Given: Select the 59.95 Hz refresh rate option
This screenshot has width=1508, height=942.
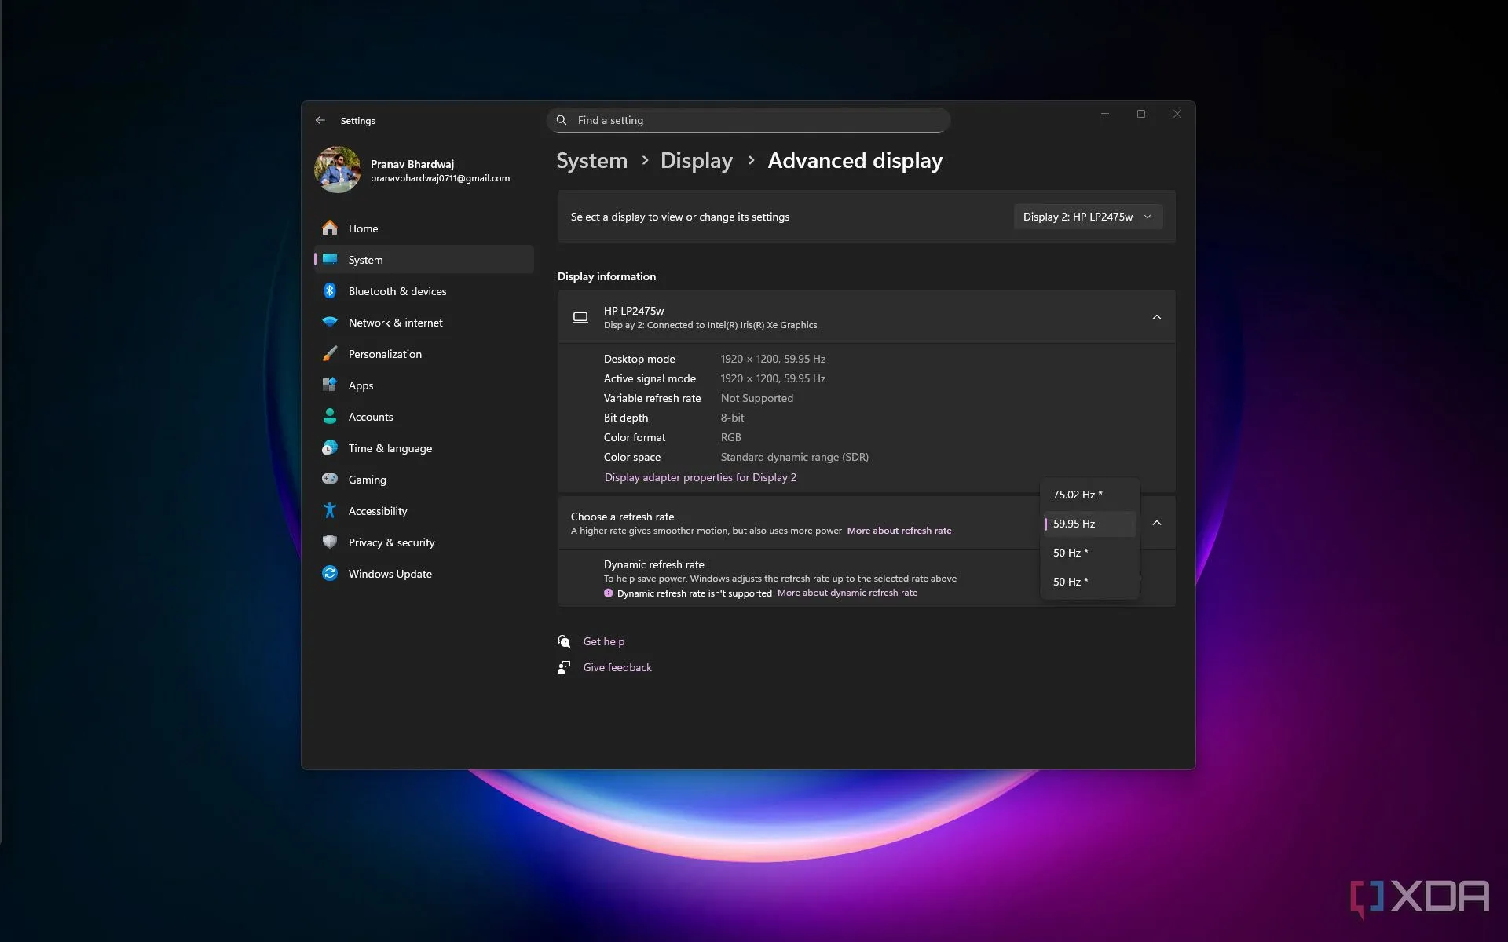Looking at the screenshot, I should click(x=1089, y=524).
